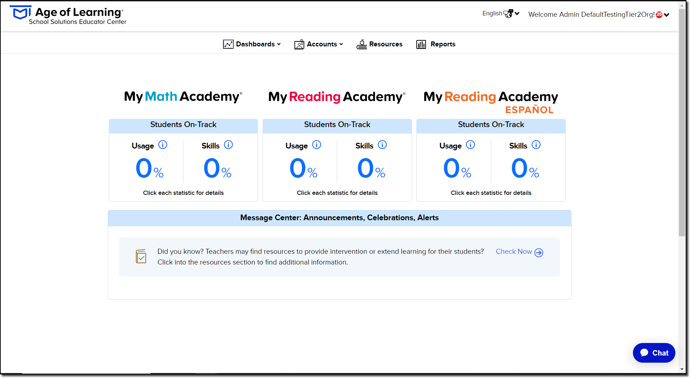Click the scrollbar up arrow

[682, 5]
